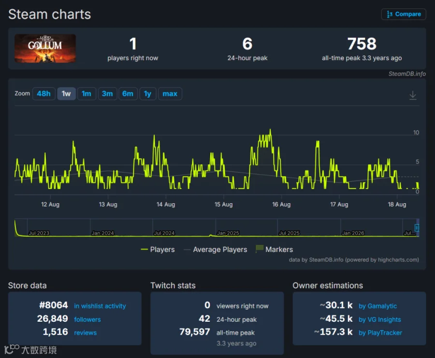
Task: Set chart zoom to 1w
Action: click(66, 93)
